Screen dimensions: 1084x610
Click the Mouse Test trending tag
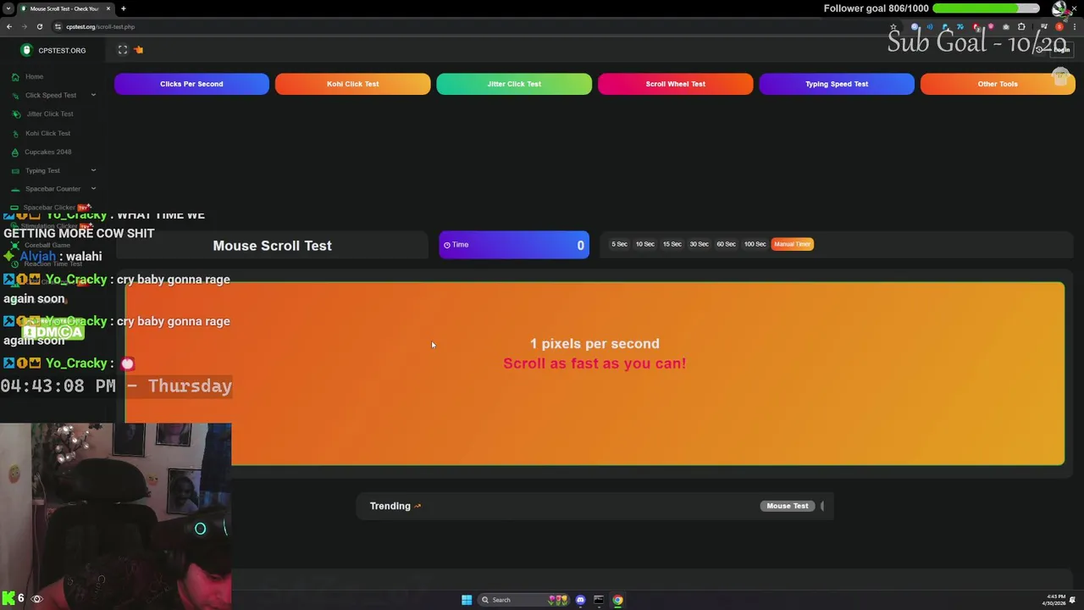pyautogui.click(x=788, y=506)
